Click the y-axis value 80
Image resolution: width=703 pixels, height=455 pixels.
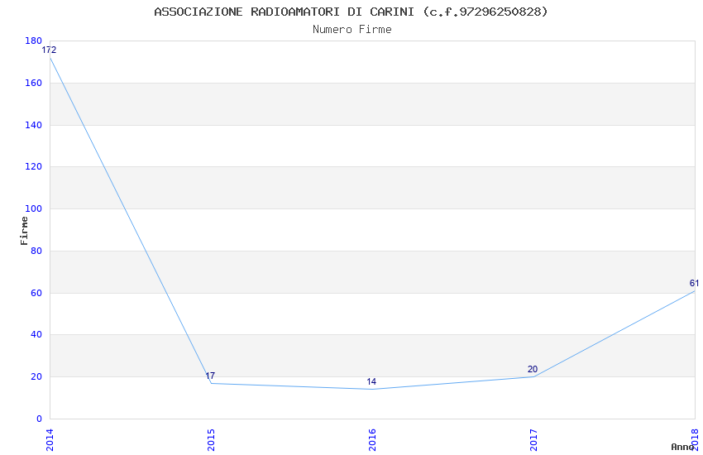[36, 251]
